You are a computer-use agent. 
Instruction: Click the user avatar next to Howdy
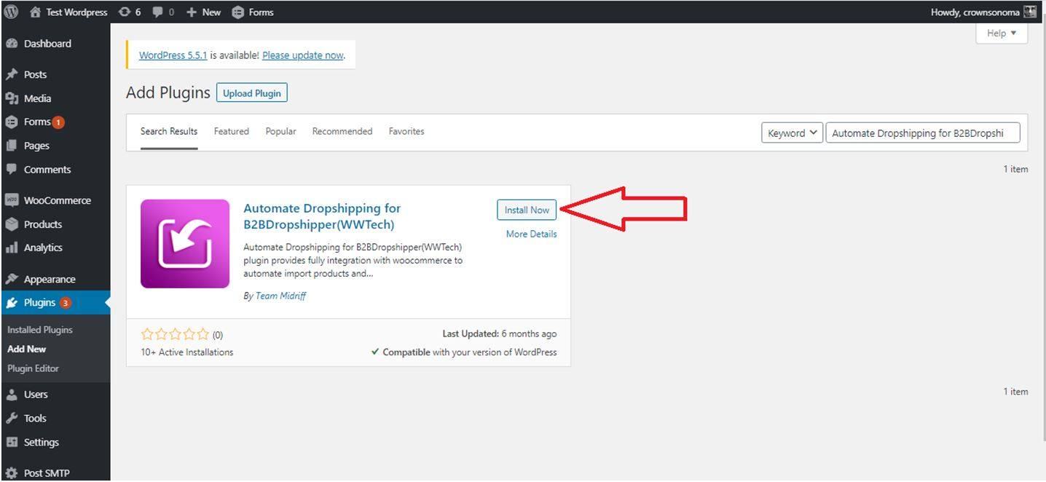coord(1030,12)
